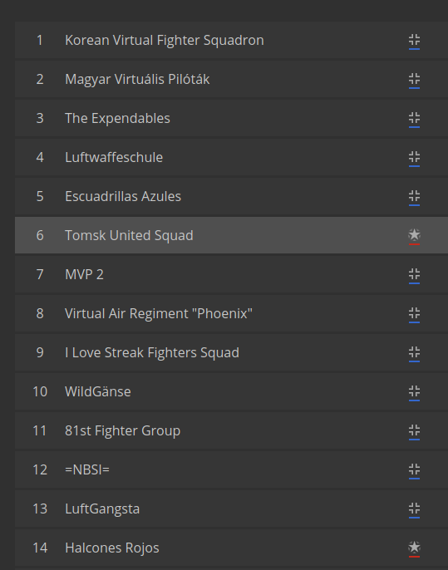This screenshot has width=448, height=570.
Task: Click the star emblem beside Halcones Rojos
Action: 414,547
